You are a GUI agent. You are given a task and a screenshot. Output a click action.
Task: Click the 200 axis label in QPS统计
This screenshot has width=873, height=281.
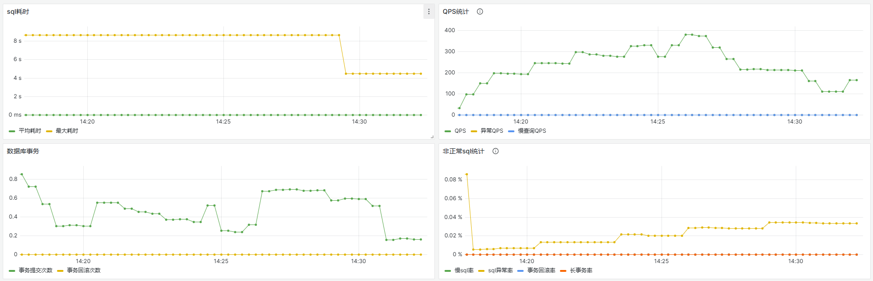(450, 73)
